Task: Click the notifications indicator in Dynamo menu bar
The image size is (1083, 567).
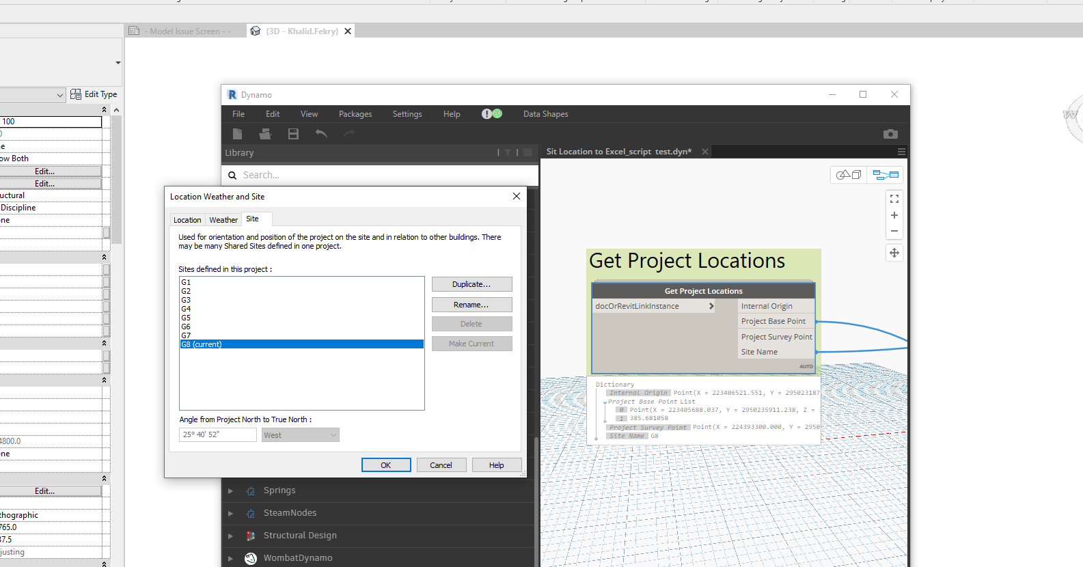Action: pos(491,114)
